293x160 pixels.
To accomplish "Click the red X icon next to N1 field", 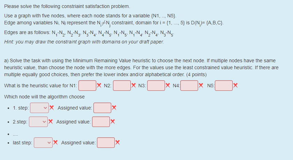I will (x=99, y=85).
